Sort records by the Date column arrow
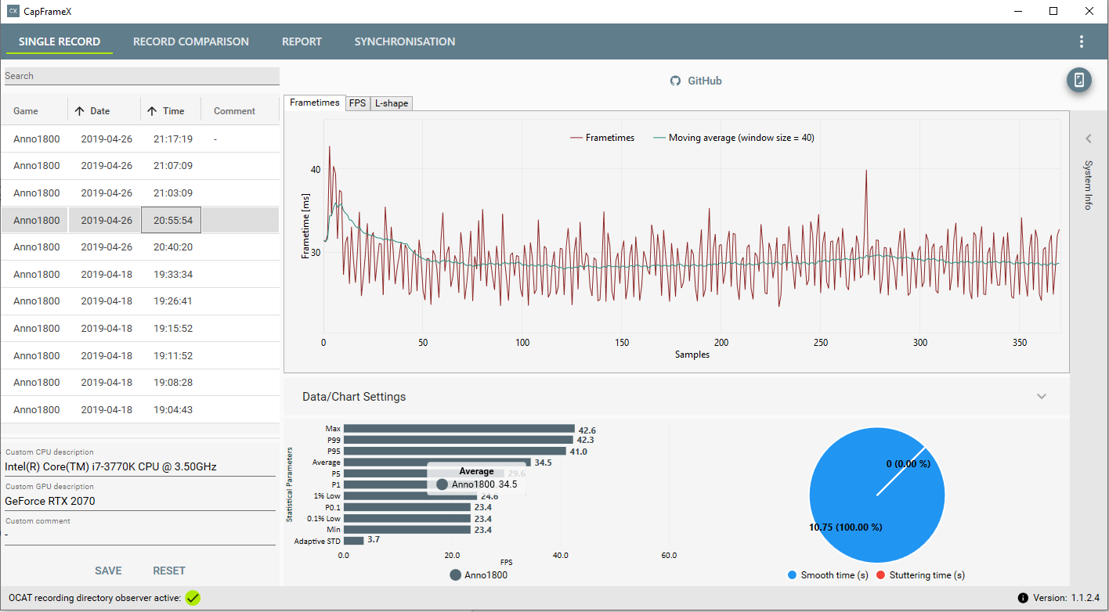The image size is (1109, 612). coord(79,111)
